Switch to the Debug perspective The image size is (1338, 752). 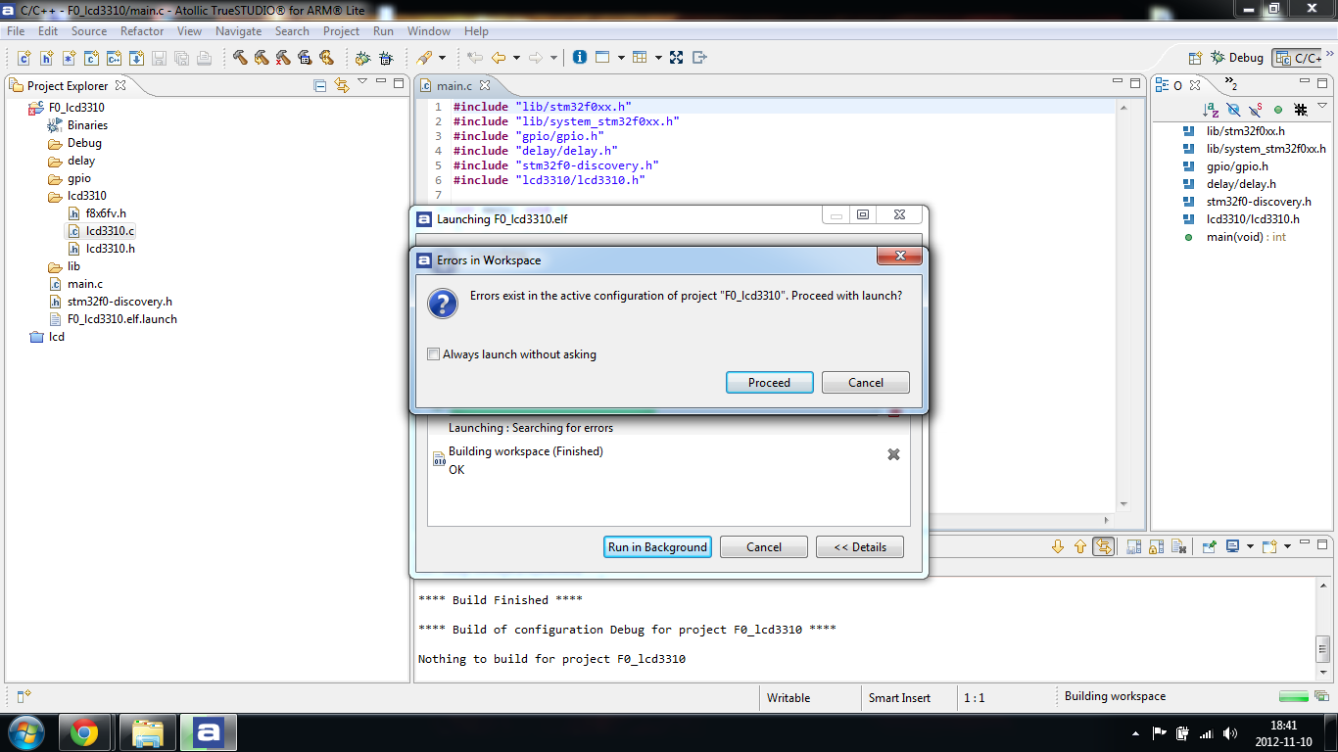coord(1237,58)
